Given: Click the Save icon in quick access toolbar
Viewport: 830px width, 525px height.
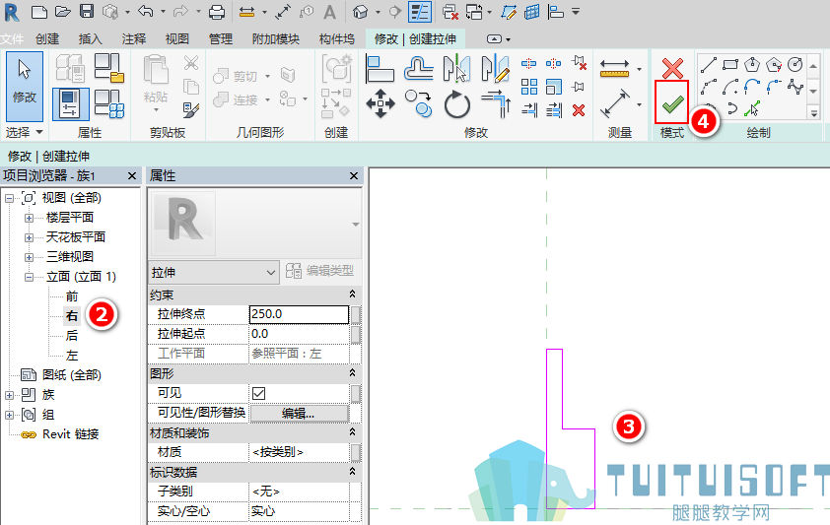Looking at the screenshot, I should (87, 11).
